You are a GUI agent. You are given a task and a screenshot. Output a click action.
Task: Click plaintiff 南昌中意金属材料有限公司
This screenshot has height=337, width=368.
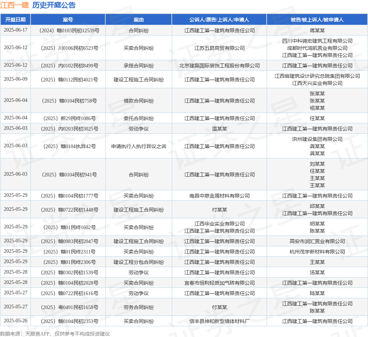tap(219, 195)
